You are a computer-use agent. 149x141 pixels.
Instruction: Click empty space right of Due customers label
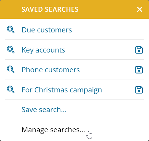[x=108, y=30]
